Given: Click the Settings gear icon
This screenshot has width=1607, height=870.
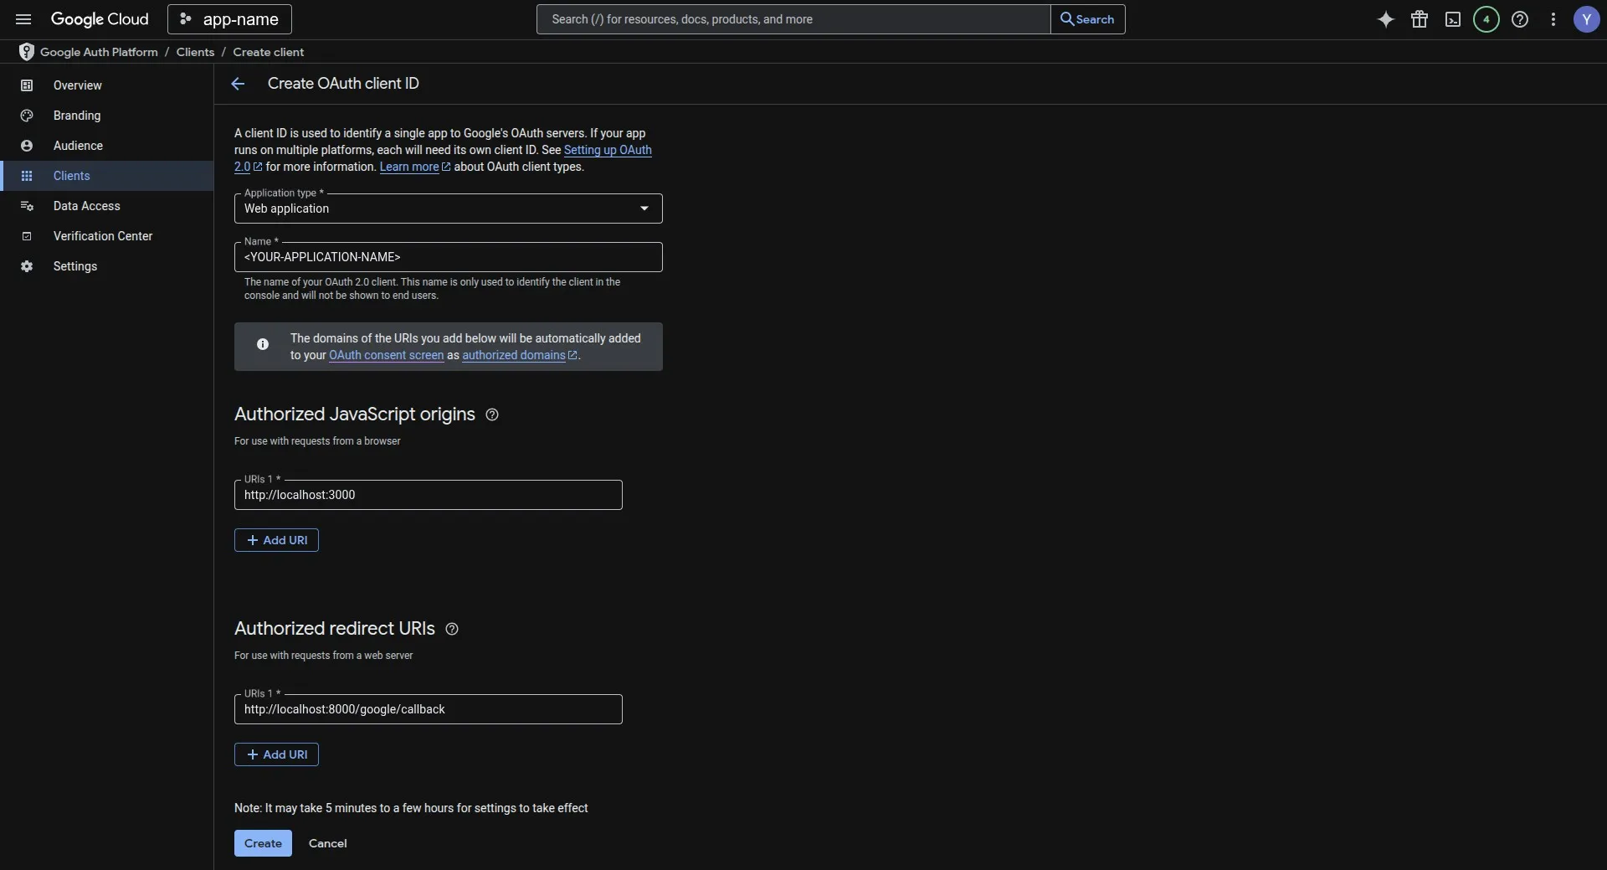Looking at the screenshot, I should (x=27, y=266).
